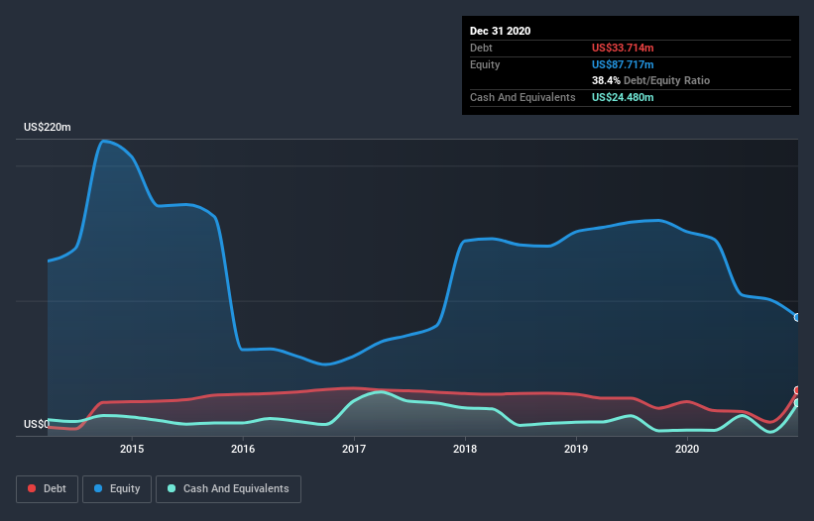
Task: Click the US$33.714m debt value
Action: pos(623,48)
